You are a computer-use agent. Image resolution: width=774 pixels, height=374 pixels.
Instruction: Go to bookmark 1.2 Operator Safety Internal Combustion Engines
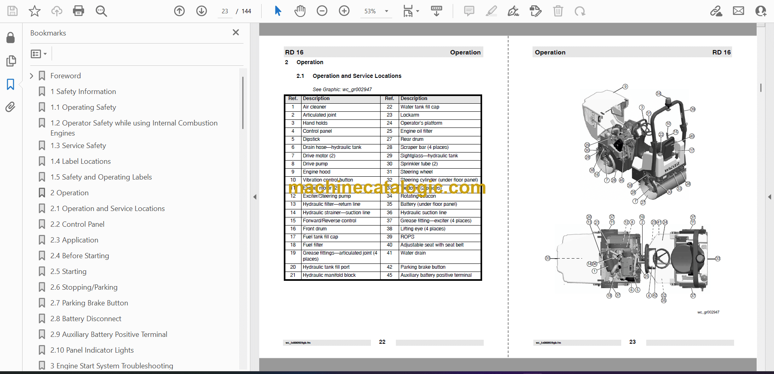click(x=134, y=128)
